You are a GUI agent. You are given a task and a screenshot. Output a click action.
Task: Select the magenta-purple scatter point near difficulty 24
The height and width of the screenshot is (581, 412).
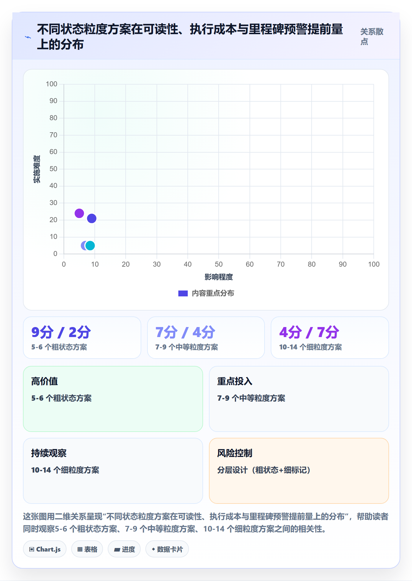tap(79, 213)
